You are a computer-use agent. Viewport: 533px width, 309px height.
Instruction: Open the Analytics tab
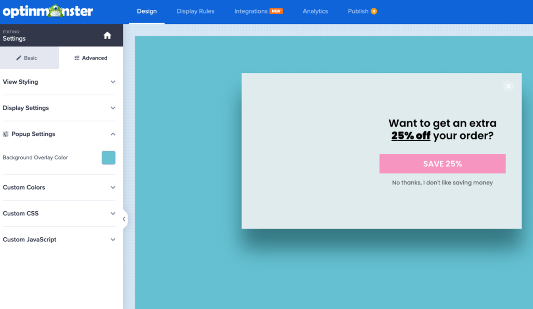pos(315,11)
